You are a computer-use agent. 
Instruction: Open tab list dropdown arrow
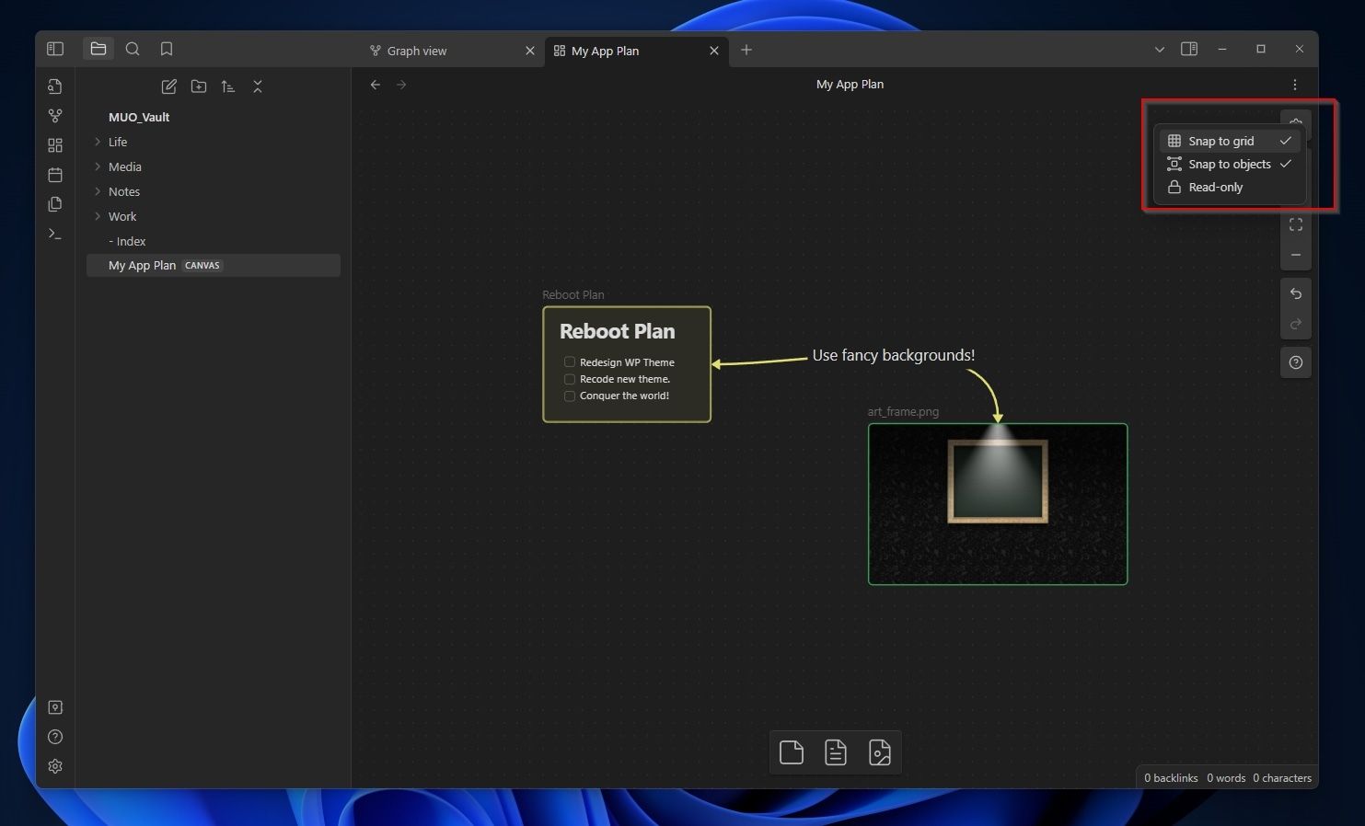[1160, 50]
